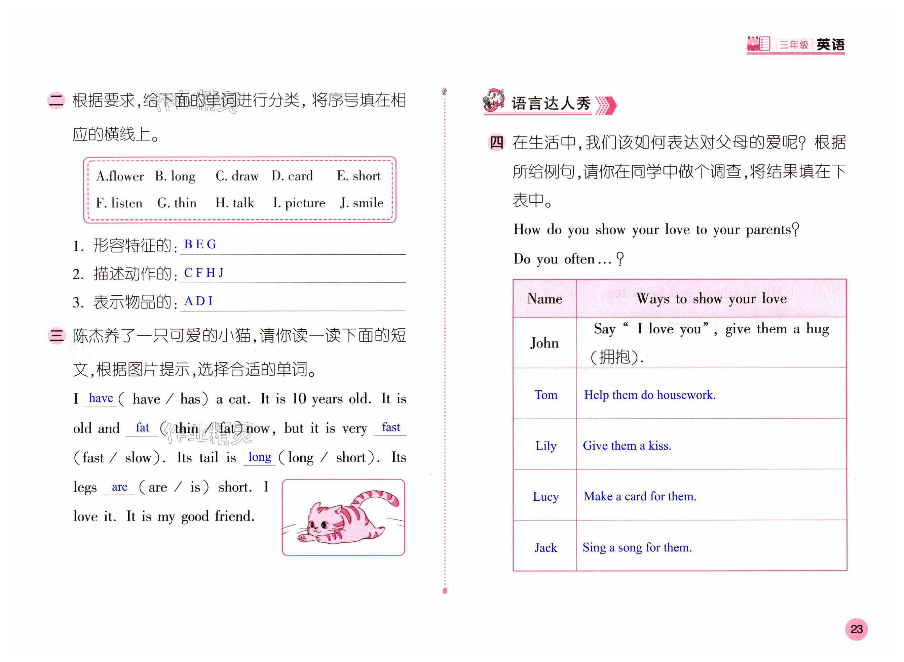Click the 'Help them do housework.' answer

click(x=649, y=395)
